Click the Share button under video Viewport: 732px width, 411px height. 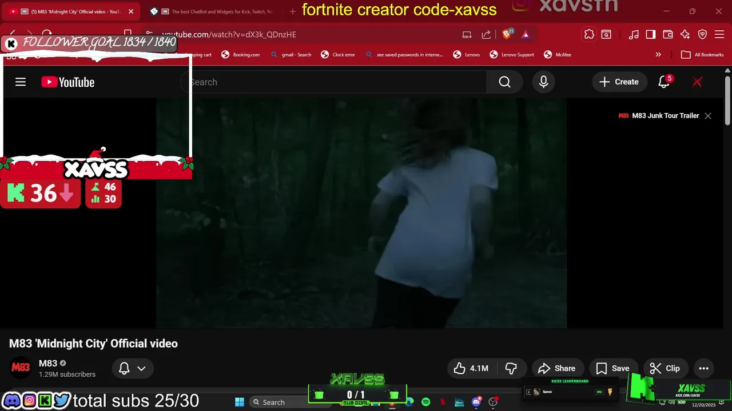coord(557,368)
